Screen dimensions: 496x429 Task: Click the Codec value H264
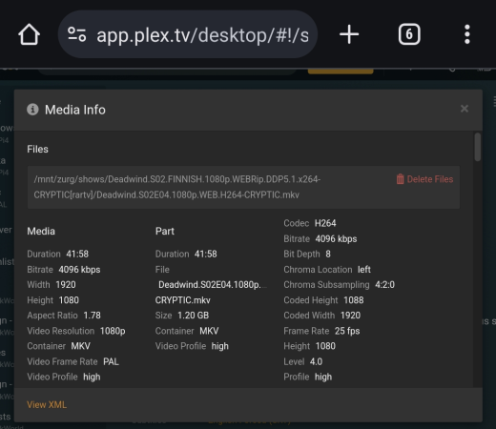(325, 223)
